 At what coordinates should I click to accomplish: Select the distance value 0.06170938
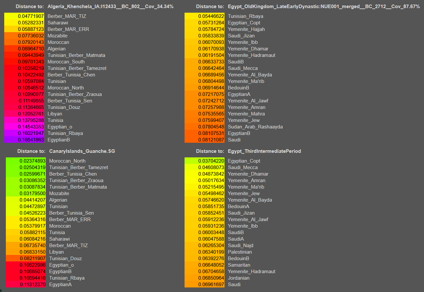click(x=204, y=49)
